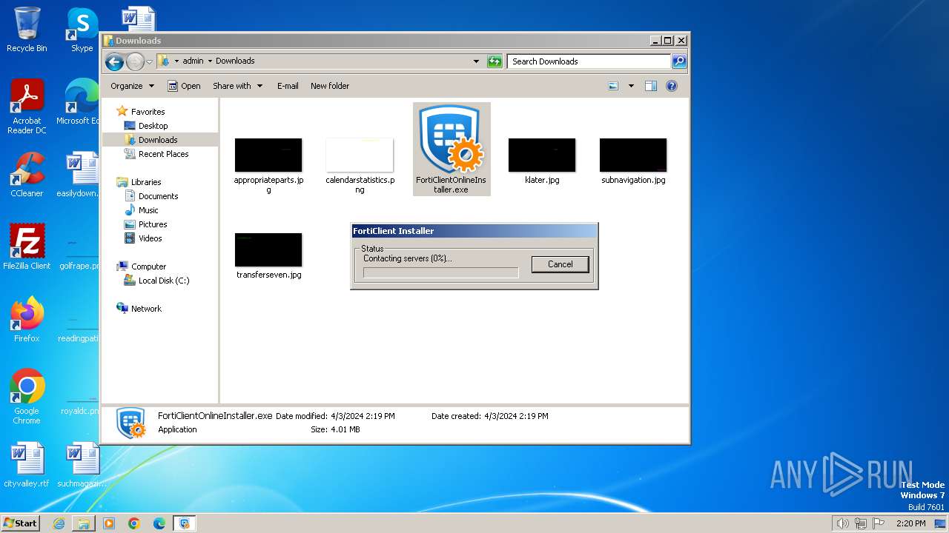Cancel the FortiClient installer
Image resolution: width=949 pixels, height=533 pixels.
[560, 264]
